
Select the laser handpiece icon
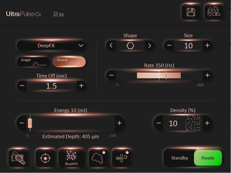coord(18,158)
